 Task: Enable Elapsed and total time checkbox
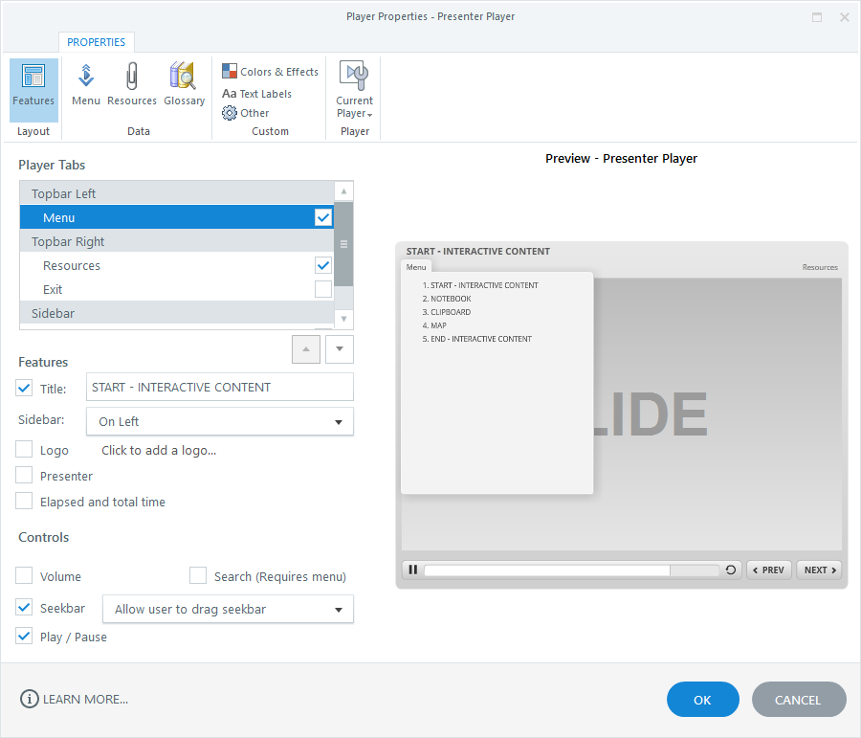[25, 502]
